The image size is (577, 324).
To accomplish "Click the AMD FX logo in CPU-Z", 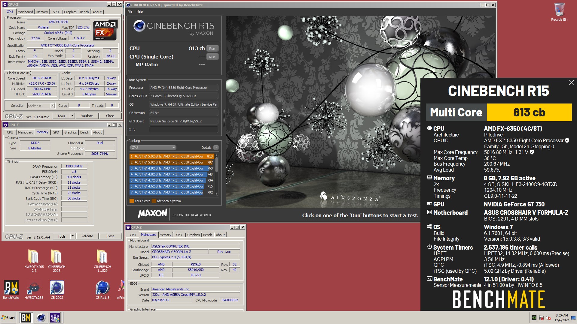I will 105,30.
